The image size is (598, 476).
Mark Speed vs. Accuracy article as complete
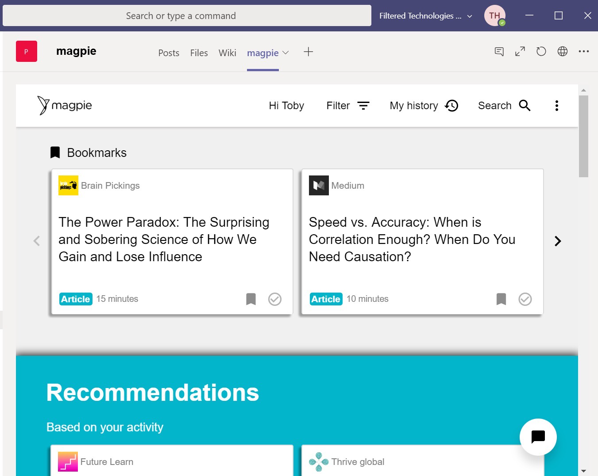pos(525,299)
